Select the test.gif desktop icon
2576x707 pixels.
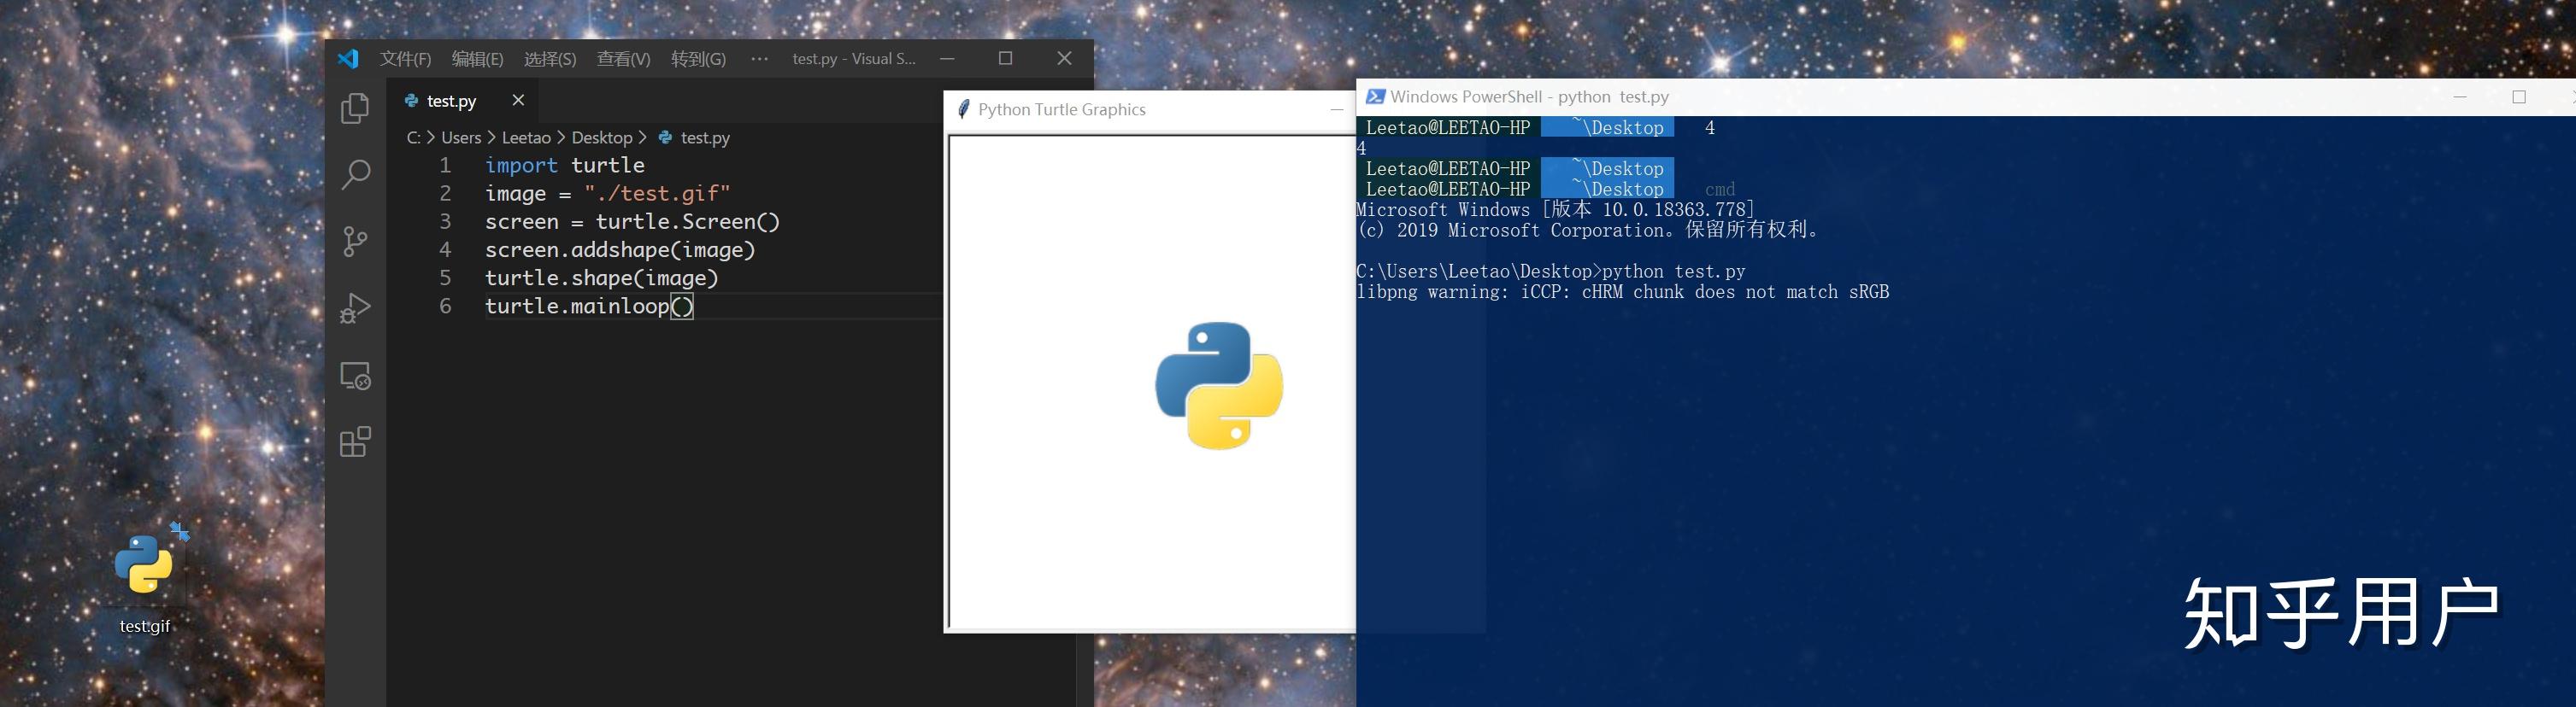tap(145, 577)
